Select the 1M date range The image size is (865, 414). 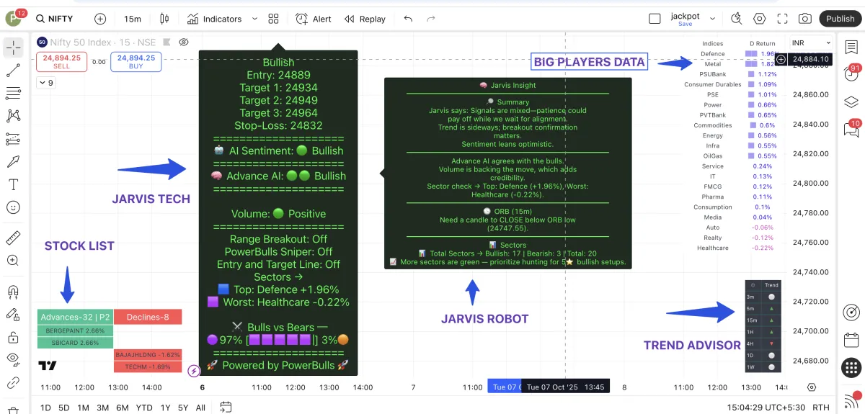83,408
